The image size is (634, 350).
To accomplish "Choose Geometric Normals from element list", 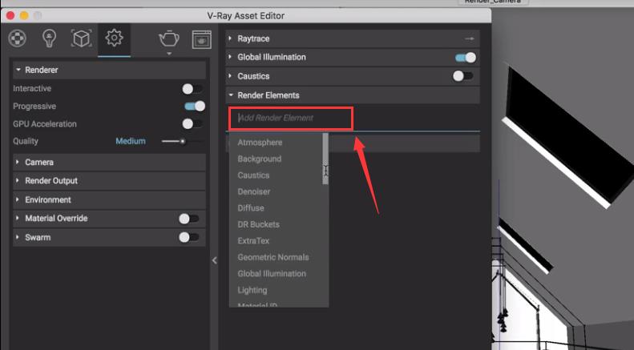I will 273,257.
